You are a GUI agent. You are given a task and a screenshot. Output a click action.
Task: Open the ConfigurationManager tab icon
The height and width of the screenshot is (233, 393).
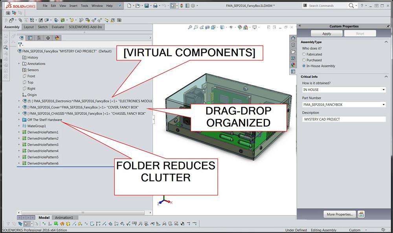pos(39,38)
